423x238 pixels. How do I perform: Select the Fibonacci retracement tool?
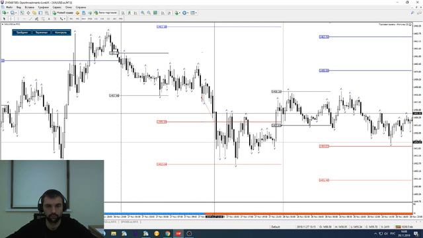[42, 19]
